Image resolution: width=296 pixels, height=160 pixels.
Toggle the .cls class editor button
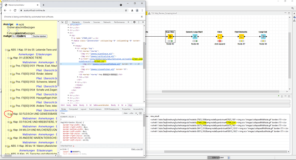131,113
